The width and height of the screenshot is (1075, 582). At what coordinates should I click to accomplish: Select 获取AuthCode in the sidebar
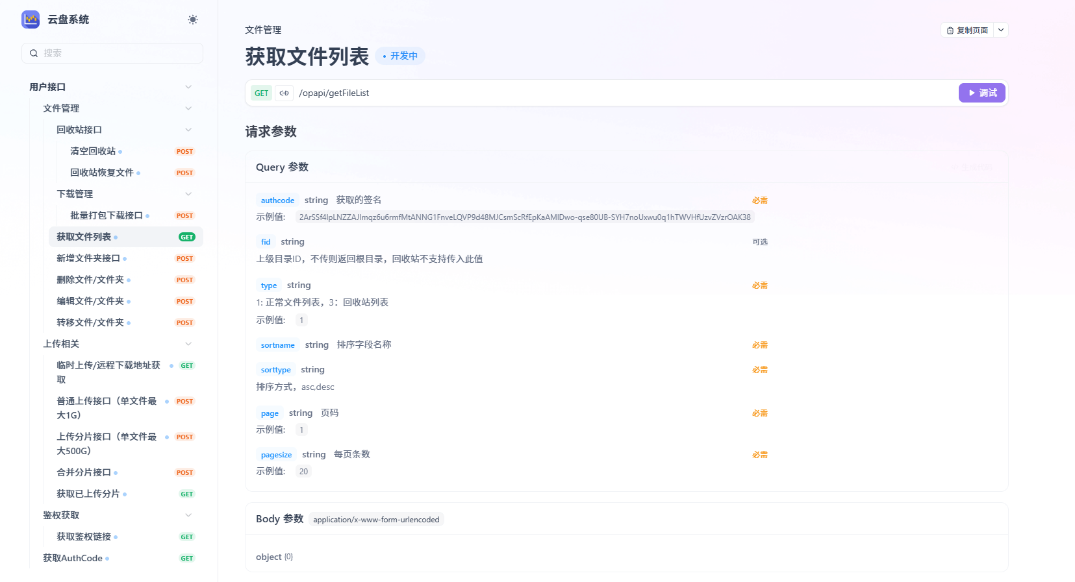click(73, 558)
